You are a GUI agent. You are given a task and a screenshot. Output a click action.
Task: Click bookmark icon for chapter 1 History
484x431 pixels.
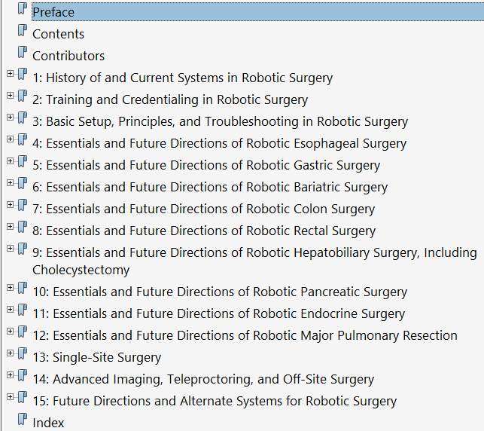click(22, 76)
